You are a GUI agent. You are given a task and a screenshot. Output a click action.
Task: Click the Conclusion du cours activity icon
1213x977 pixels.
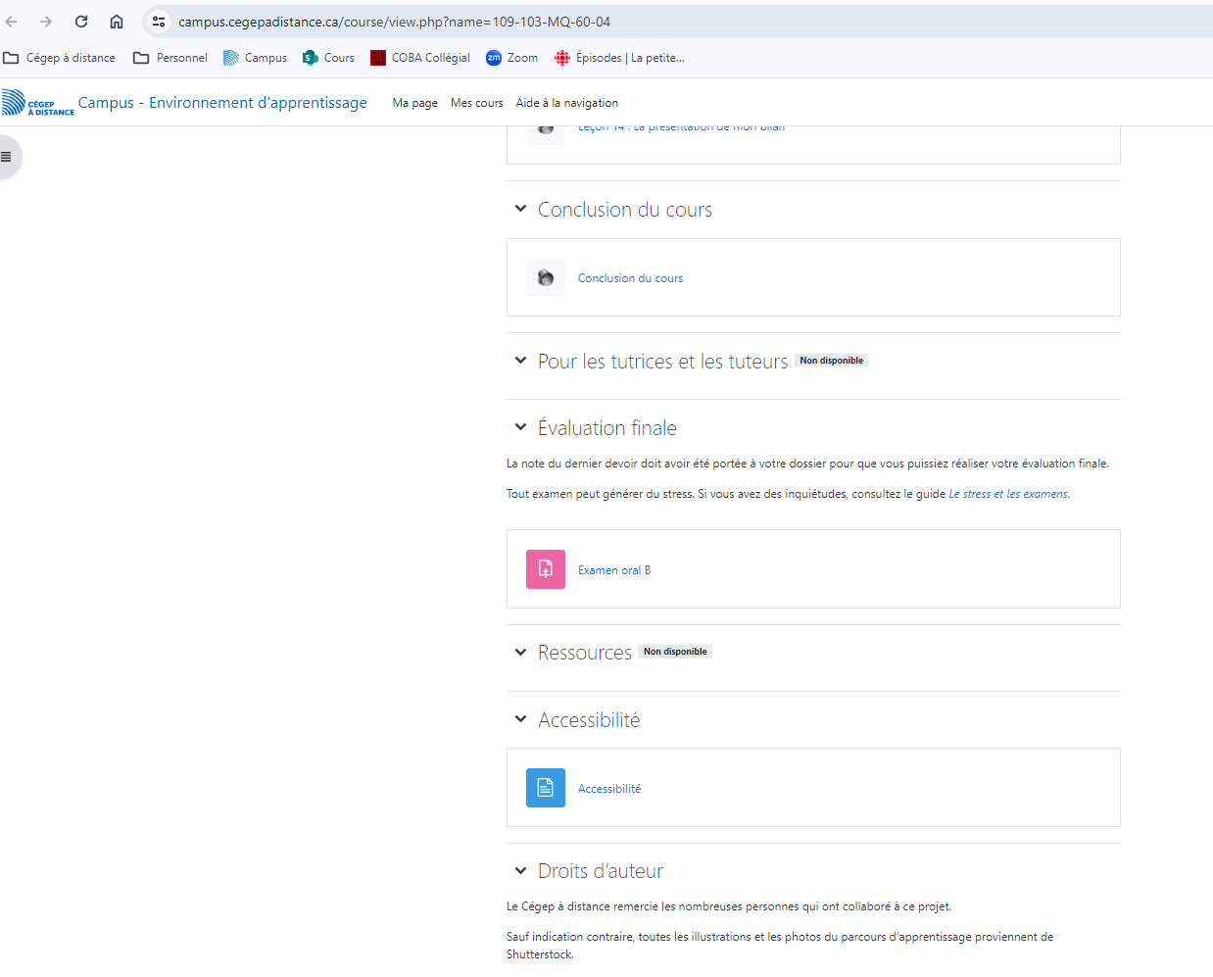[x=546, y=278]
